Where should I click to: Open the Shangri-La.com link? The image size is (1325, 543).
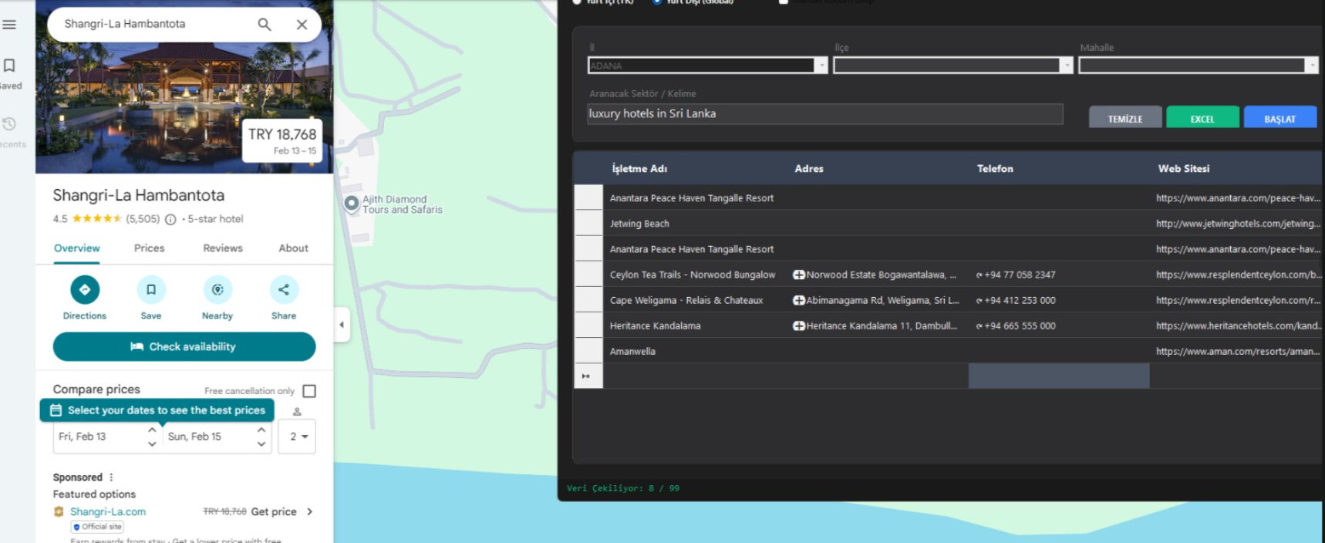108,511
